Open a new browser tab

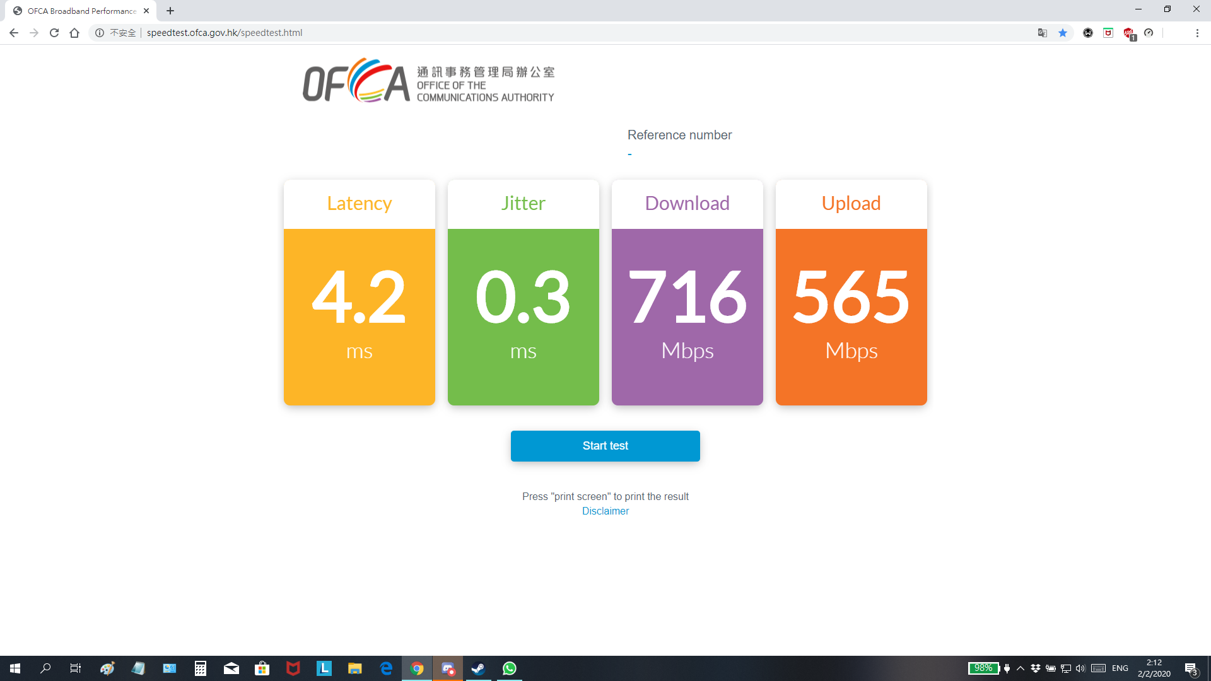click(170, 11)
